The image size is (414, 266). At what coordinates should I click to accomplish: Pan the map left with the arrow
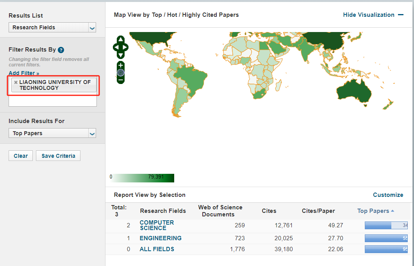pyautogui.click(x=116, y=48)
